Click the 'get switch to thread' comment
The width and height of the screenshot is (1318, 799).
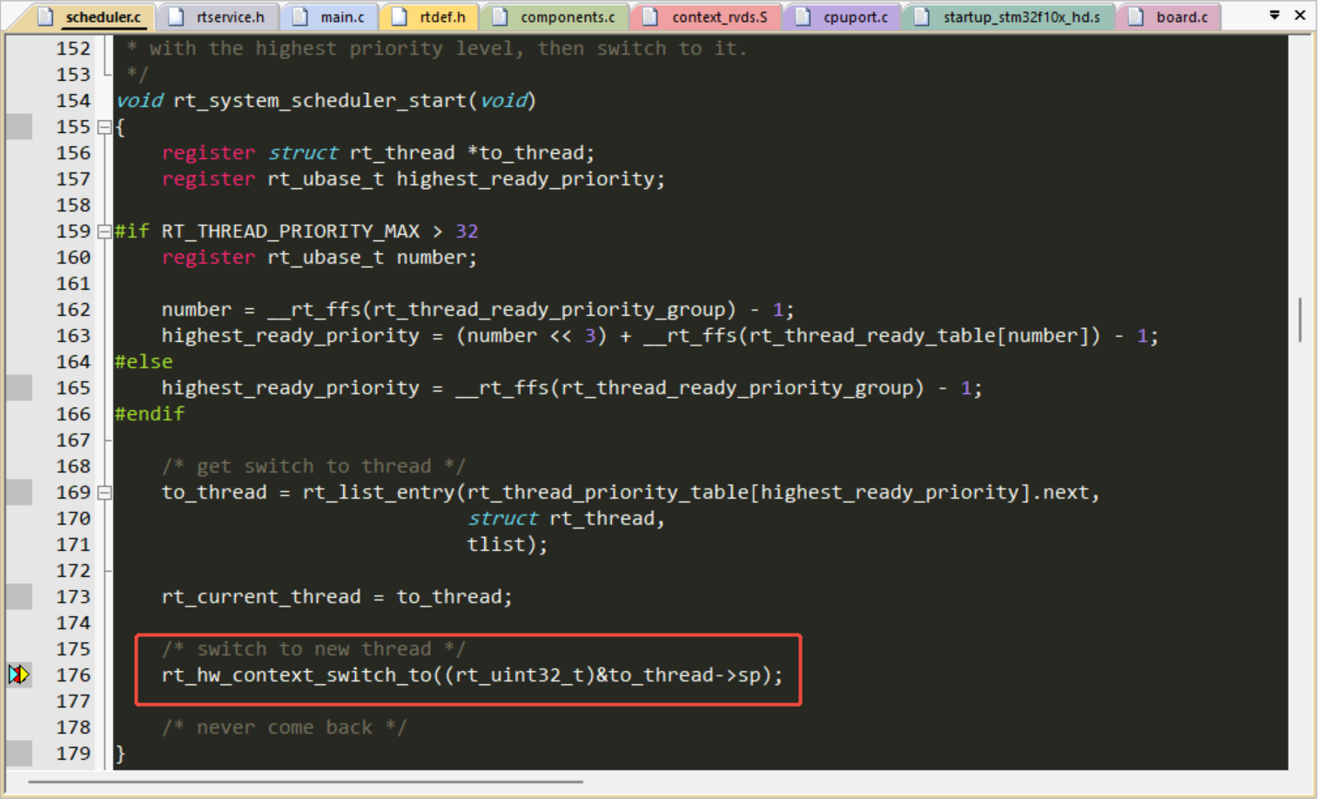click(x=313, y=467)
